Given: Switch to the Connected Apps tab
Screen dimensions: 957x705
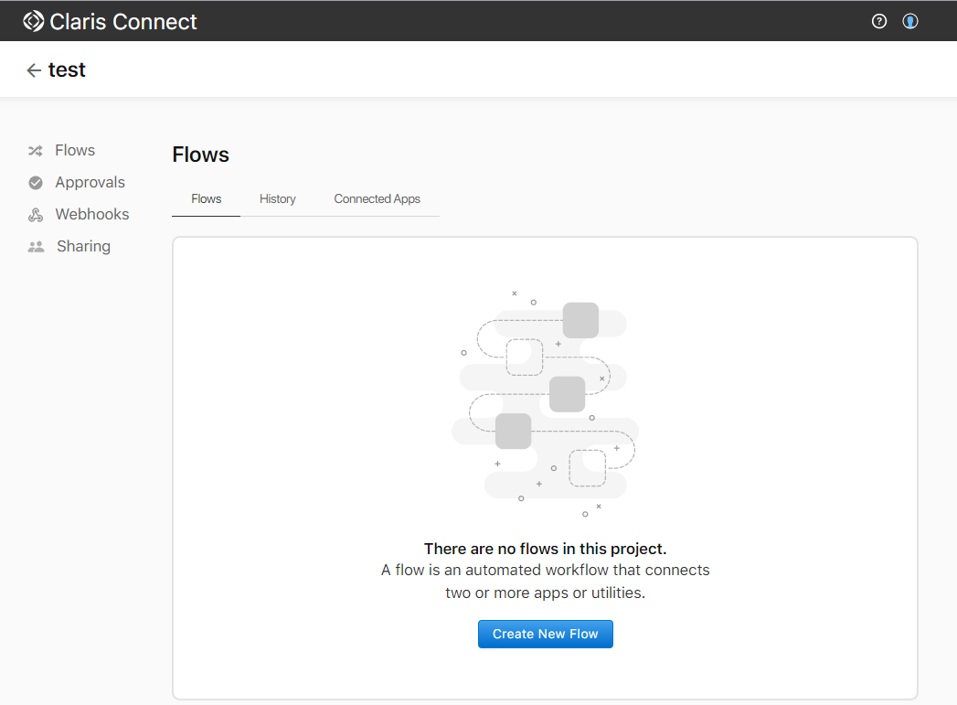Looking at the screenshot, I should [x=377, y=199].
